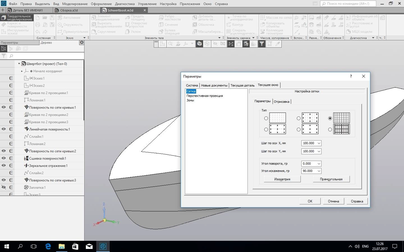This screenshot has height=252, width=404.
Task: Click the Окружность ribbon tool
Action: tap(70, 25)
